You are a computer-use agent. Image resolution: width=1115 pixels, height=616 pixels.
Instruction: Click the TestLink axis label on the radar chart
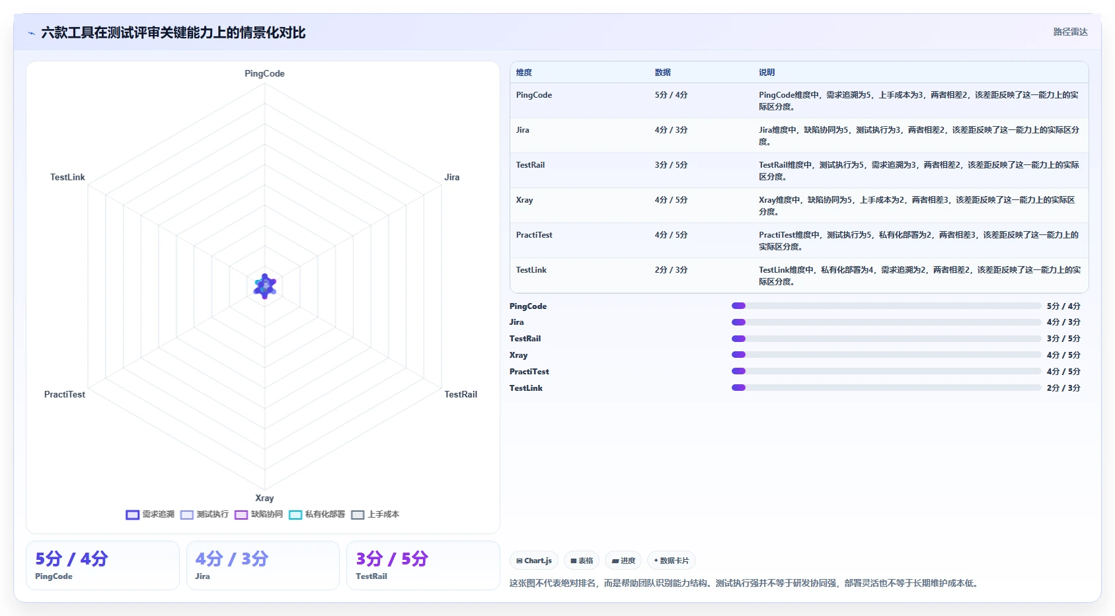[x=67, y=177]
